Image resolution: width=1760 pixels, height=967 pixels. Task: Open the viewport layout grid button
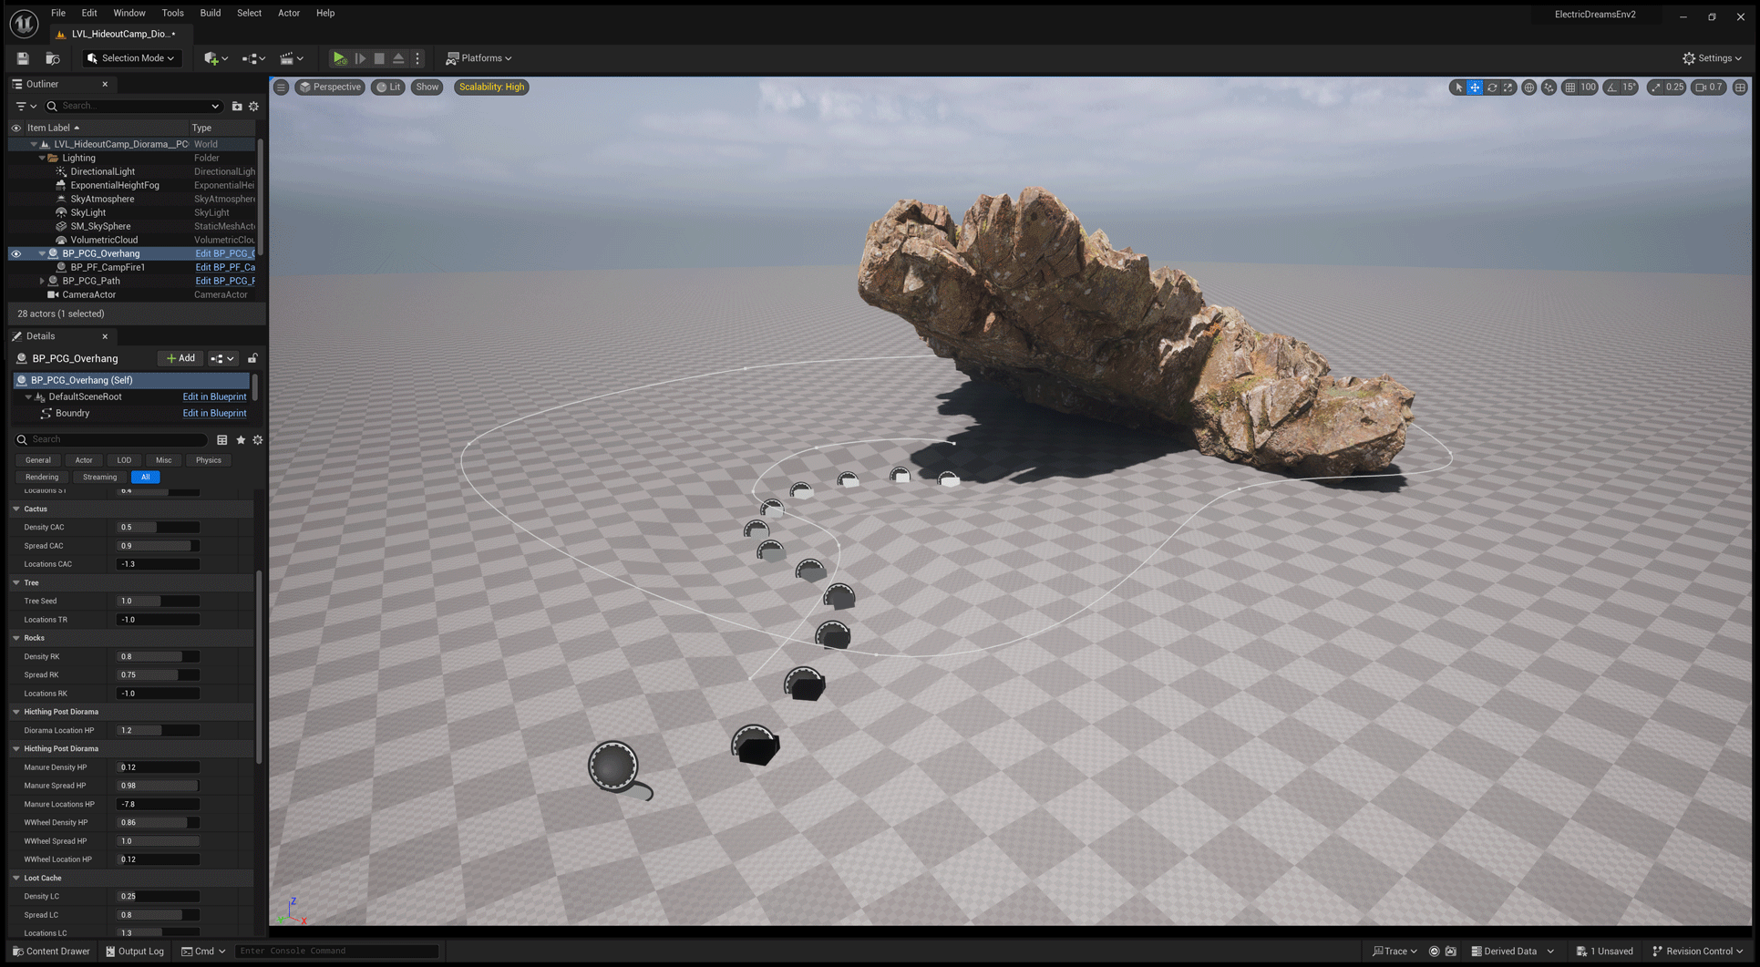1740,87
